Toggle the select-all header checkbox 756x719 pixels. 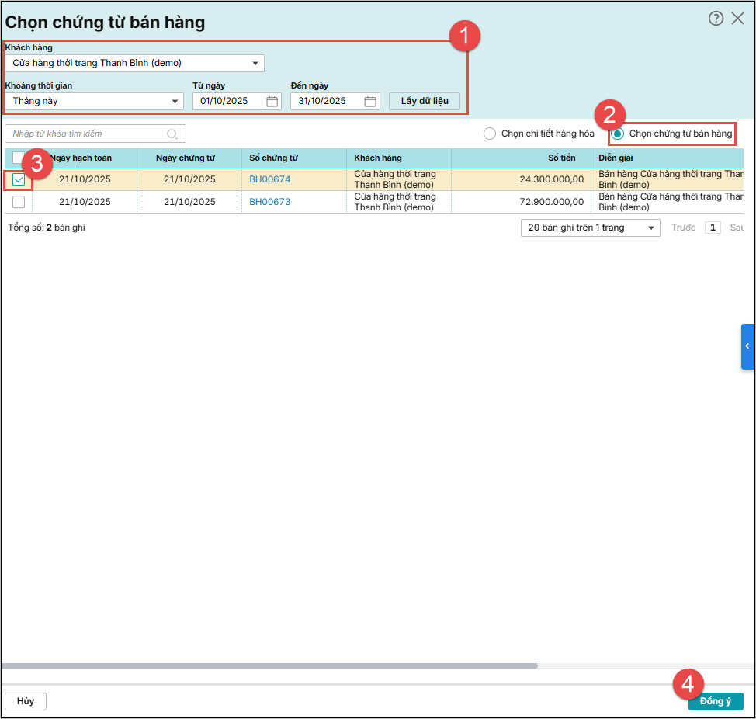(x=17, y=158)
